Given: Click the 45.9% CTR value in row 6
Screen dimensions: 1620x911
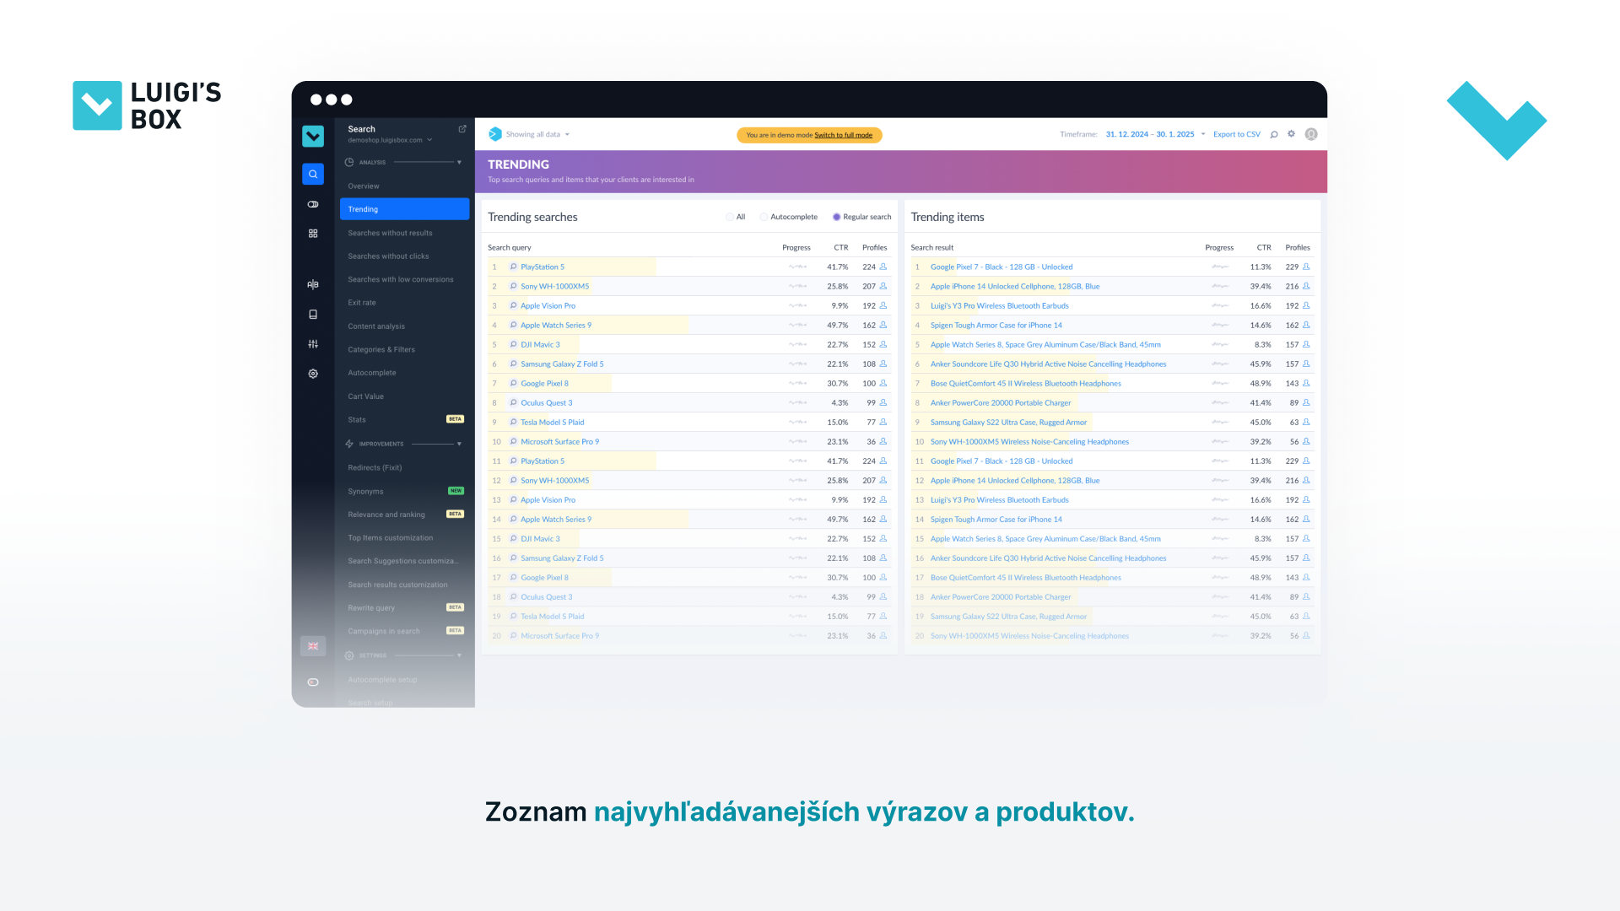Looking at the screenshot, I should click(x=1260, y=364).
